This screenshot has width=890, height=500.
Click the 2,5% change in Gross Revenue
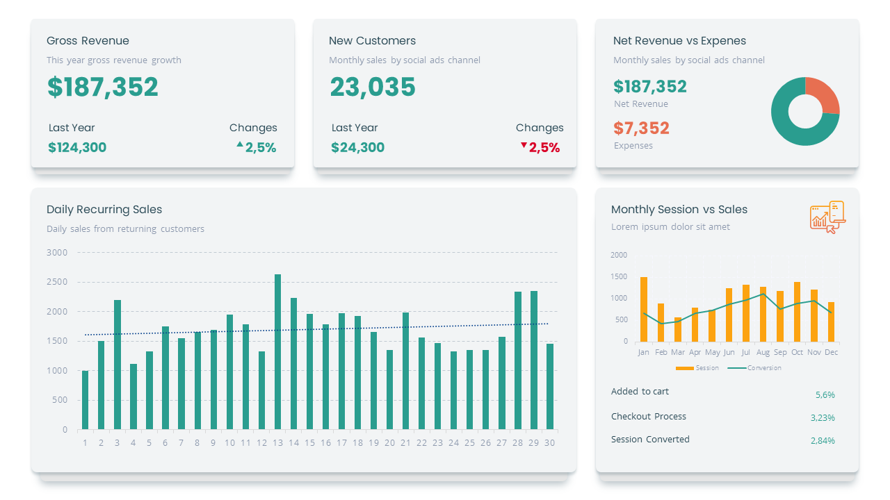[261, 147]
